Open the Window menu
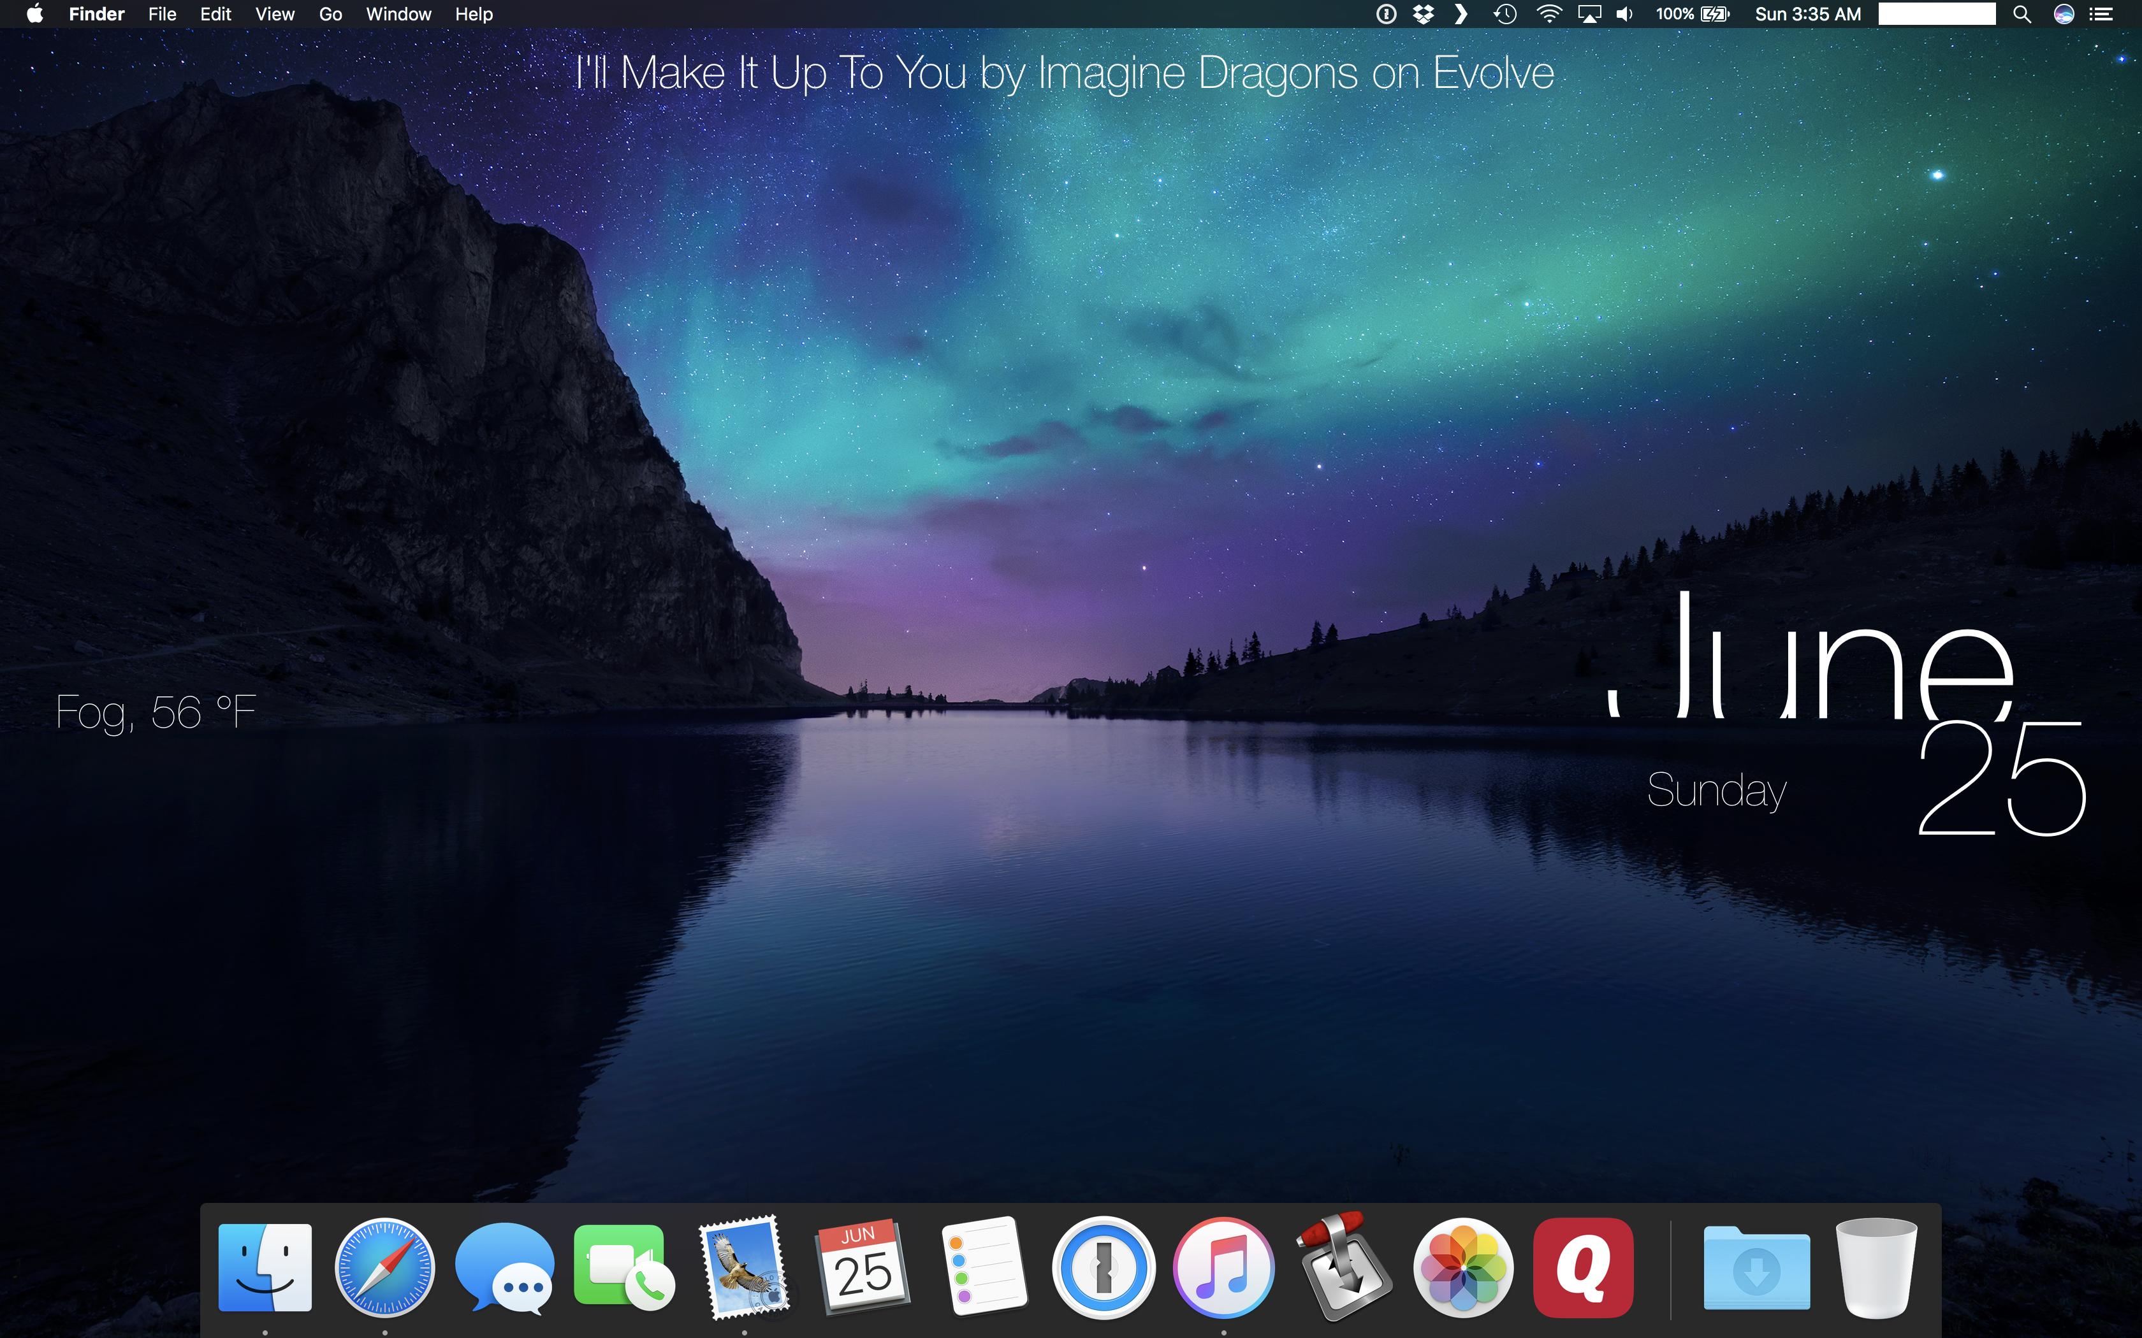The width and height of the screenshot is (2142, 1338). tap(398, 14)
